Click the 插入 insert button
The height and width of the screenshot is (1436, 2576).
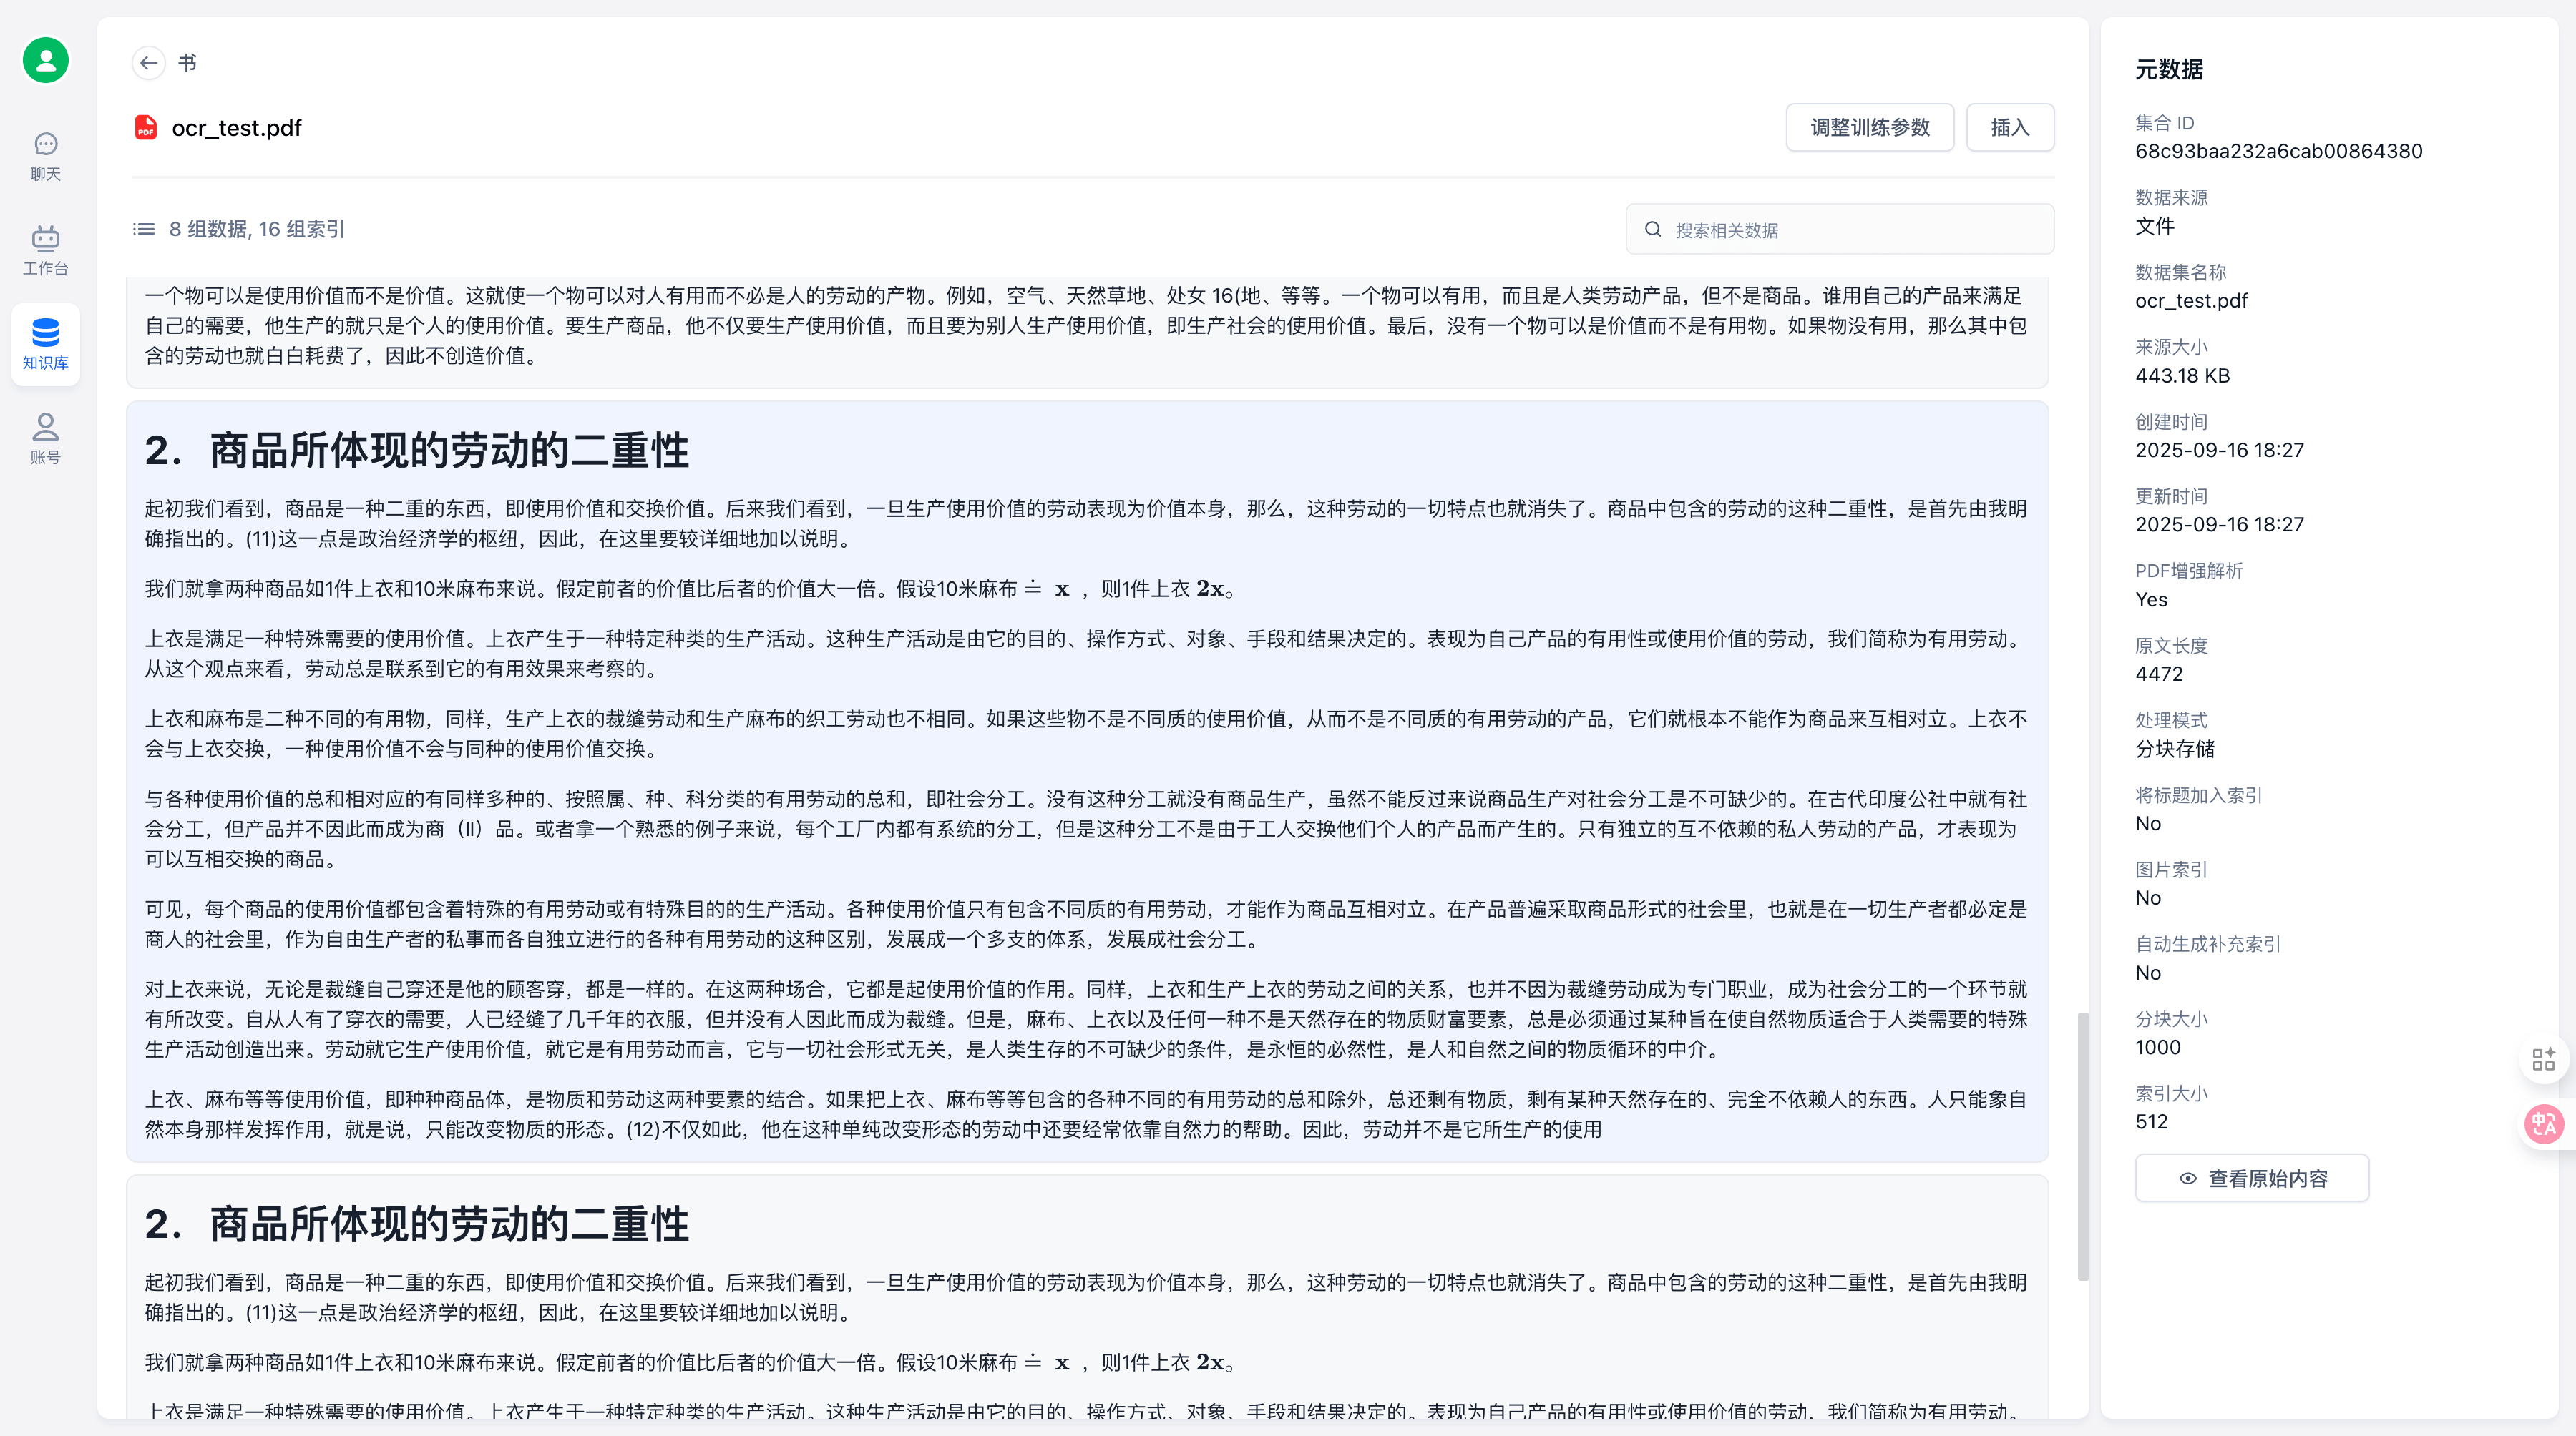tap(2010, 127)
